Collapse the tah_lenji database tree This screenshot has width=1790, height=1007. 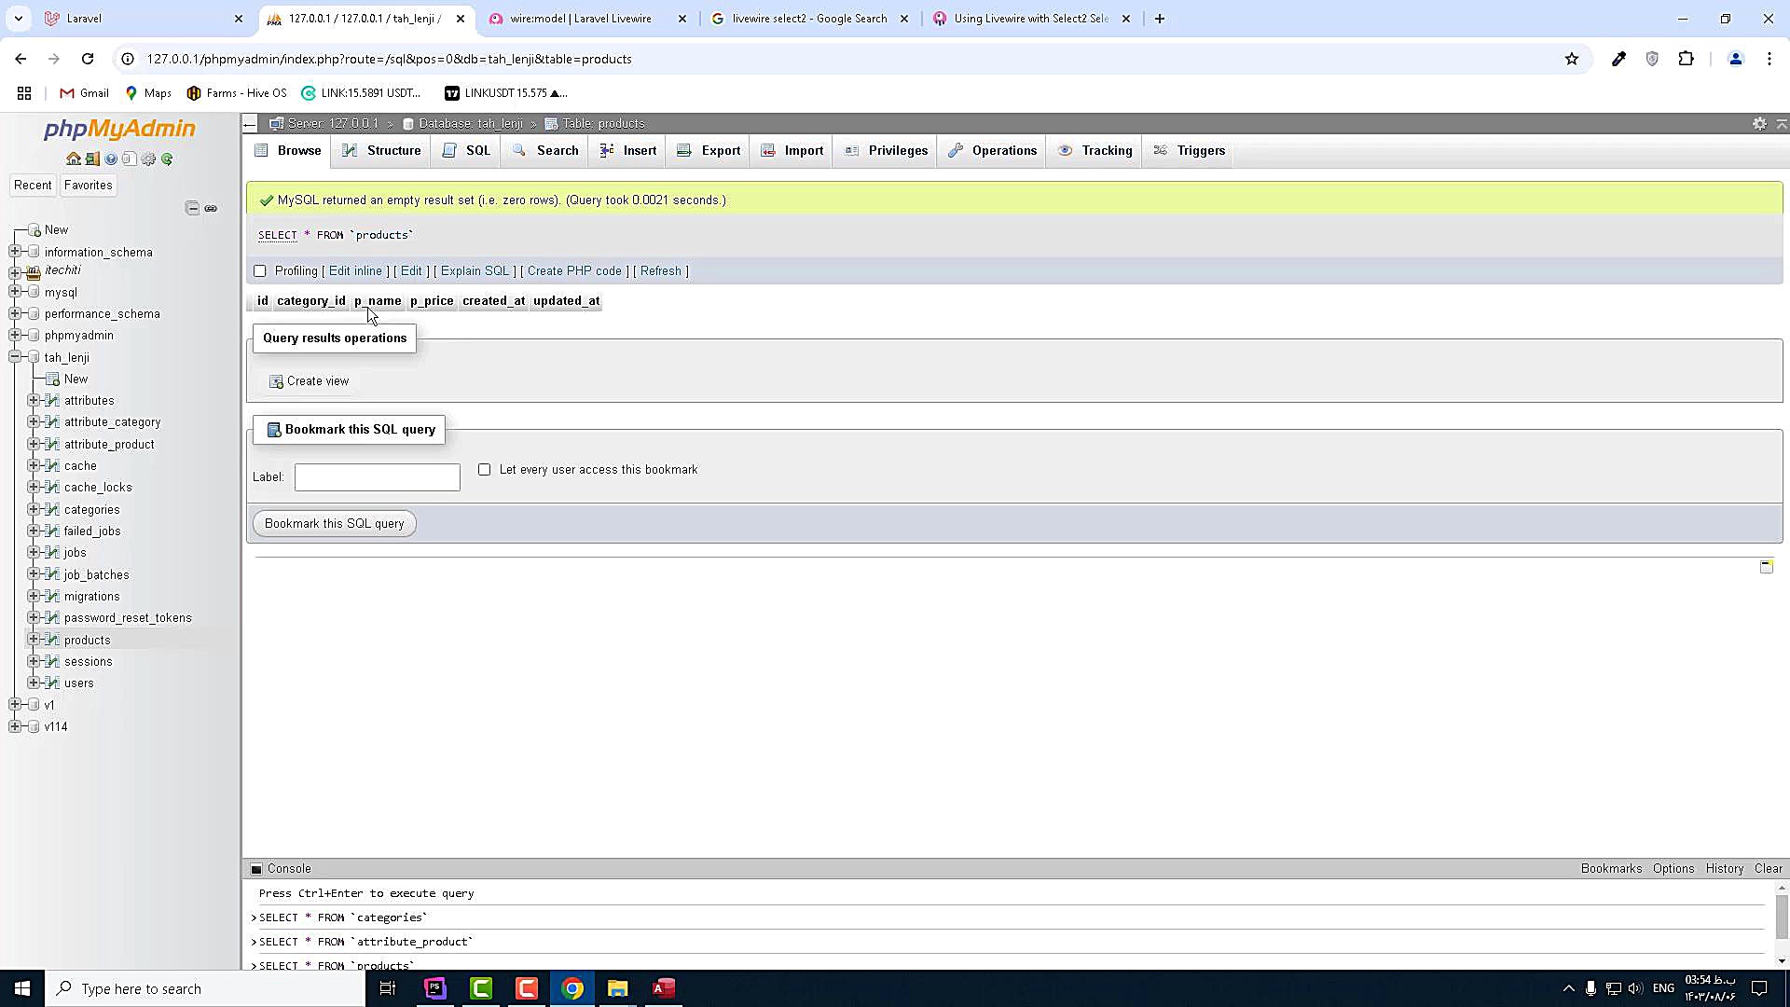(15, 357)
